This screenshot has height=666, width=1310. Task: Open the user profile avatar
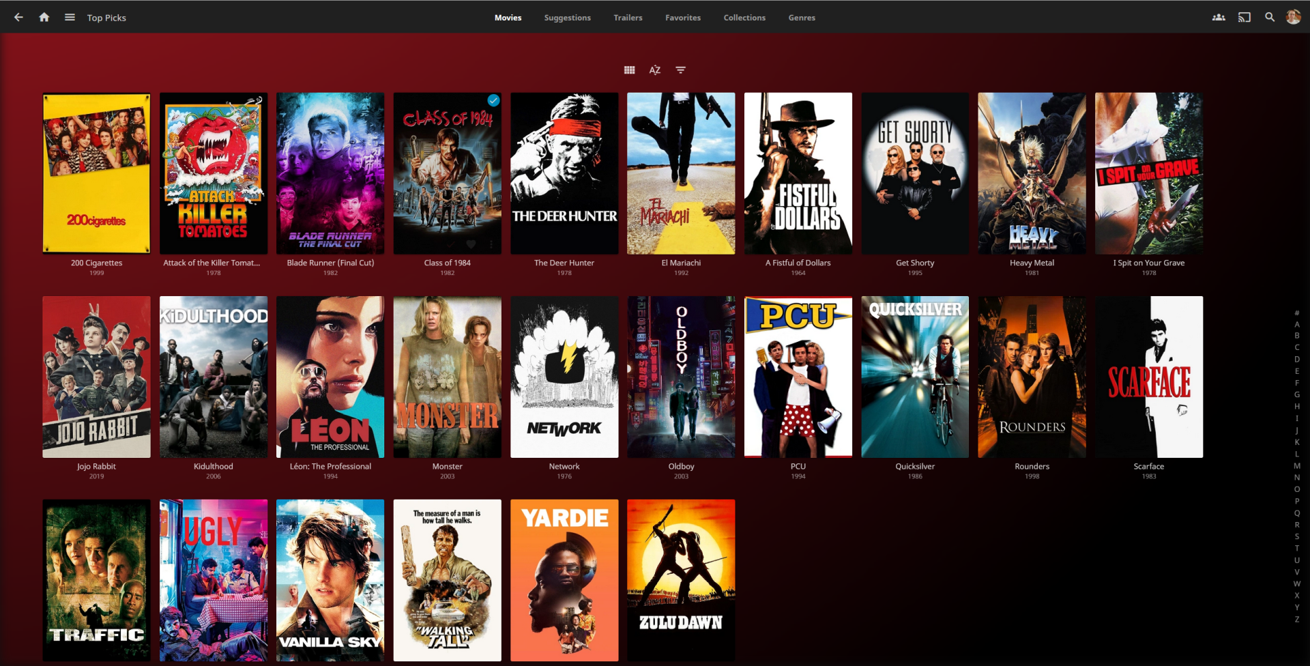pyautogui.click(x=1294, y=18)
